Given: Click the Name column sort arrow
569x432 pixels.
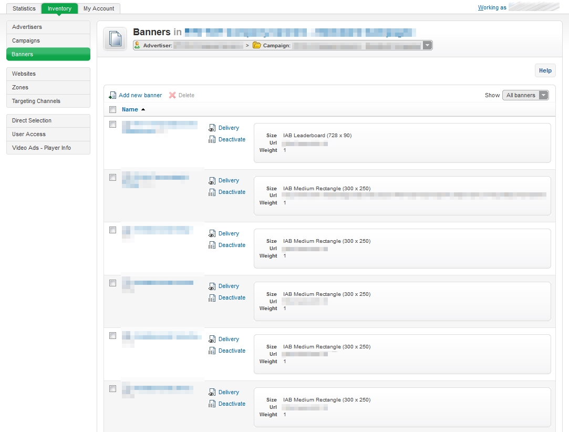Looking at the screenshot, I should coord(143,110).
